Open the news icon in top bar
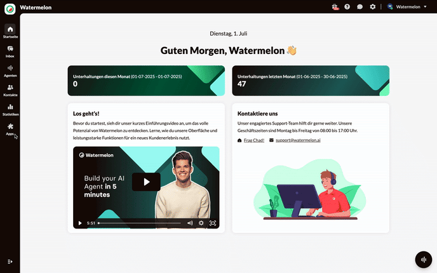 pyautogui.click(x=335, y=7)
